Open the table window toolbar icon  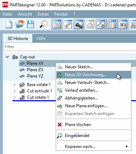pos(112,24)
